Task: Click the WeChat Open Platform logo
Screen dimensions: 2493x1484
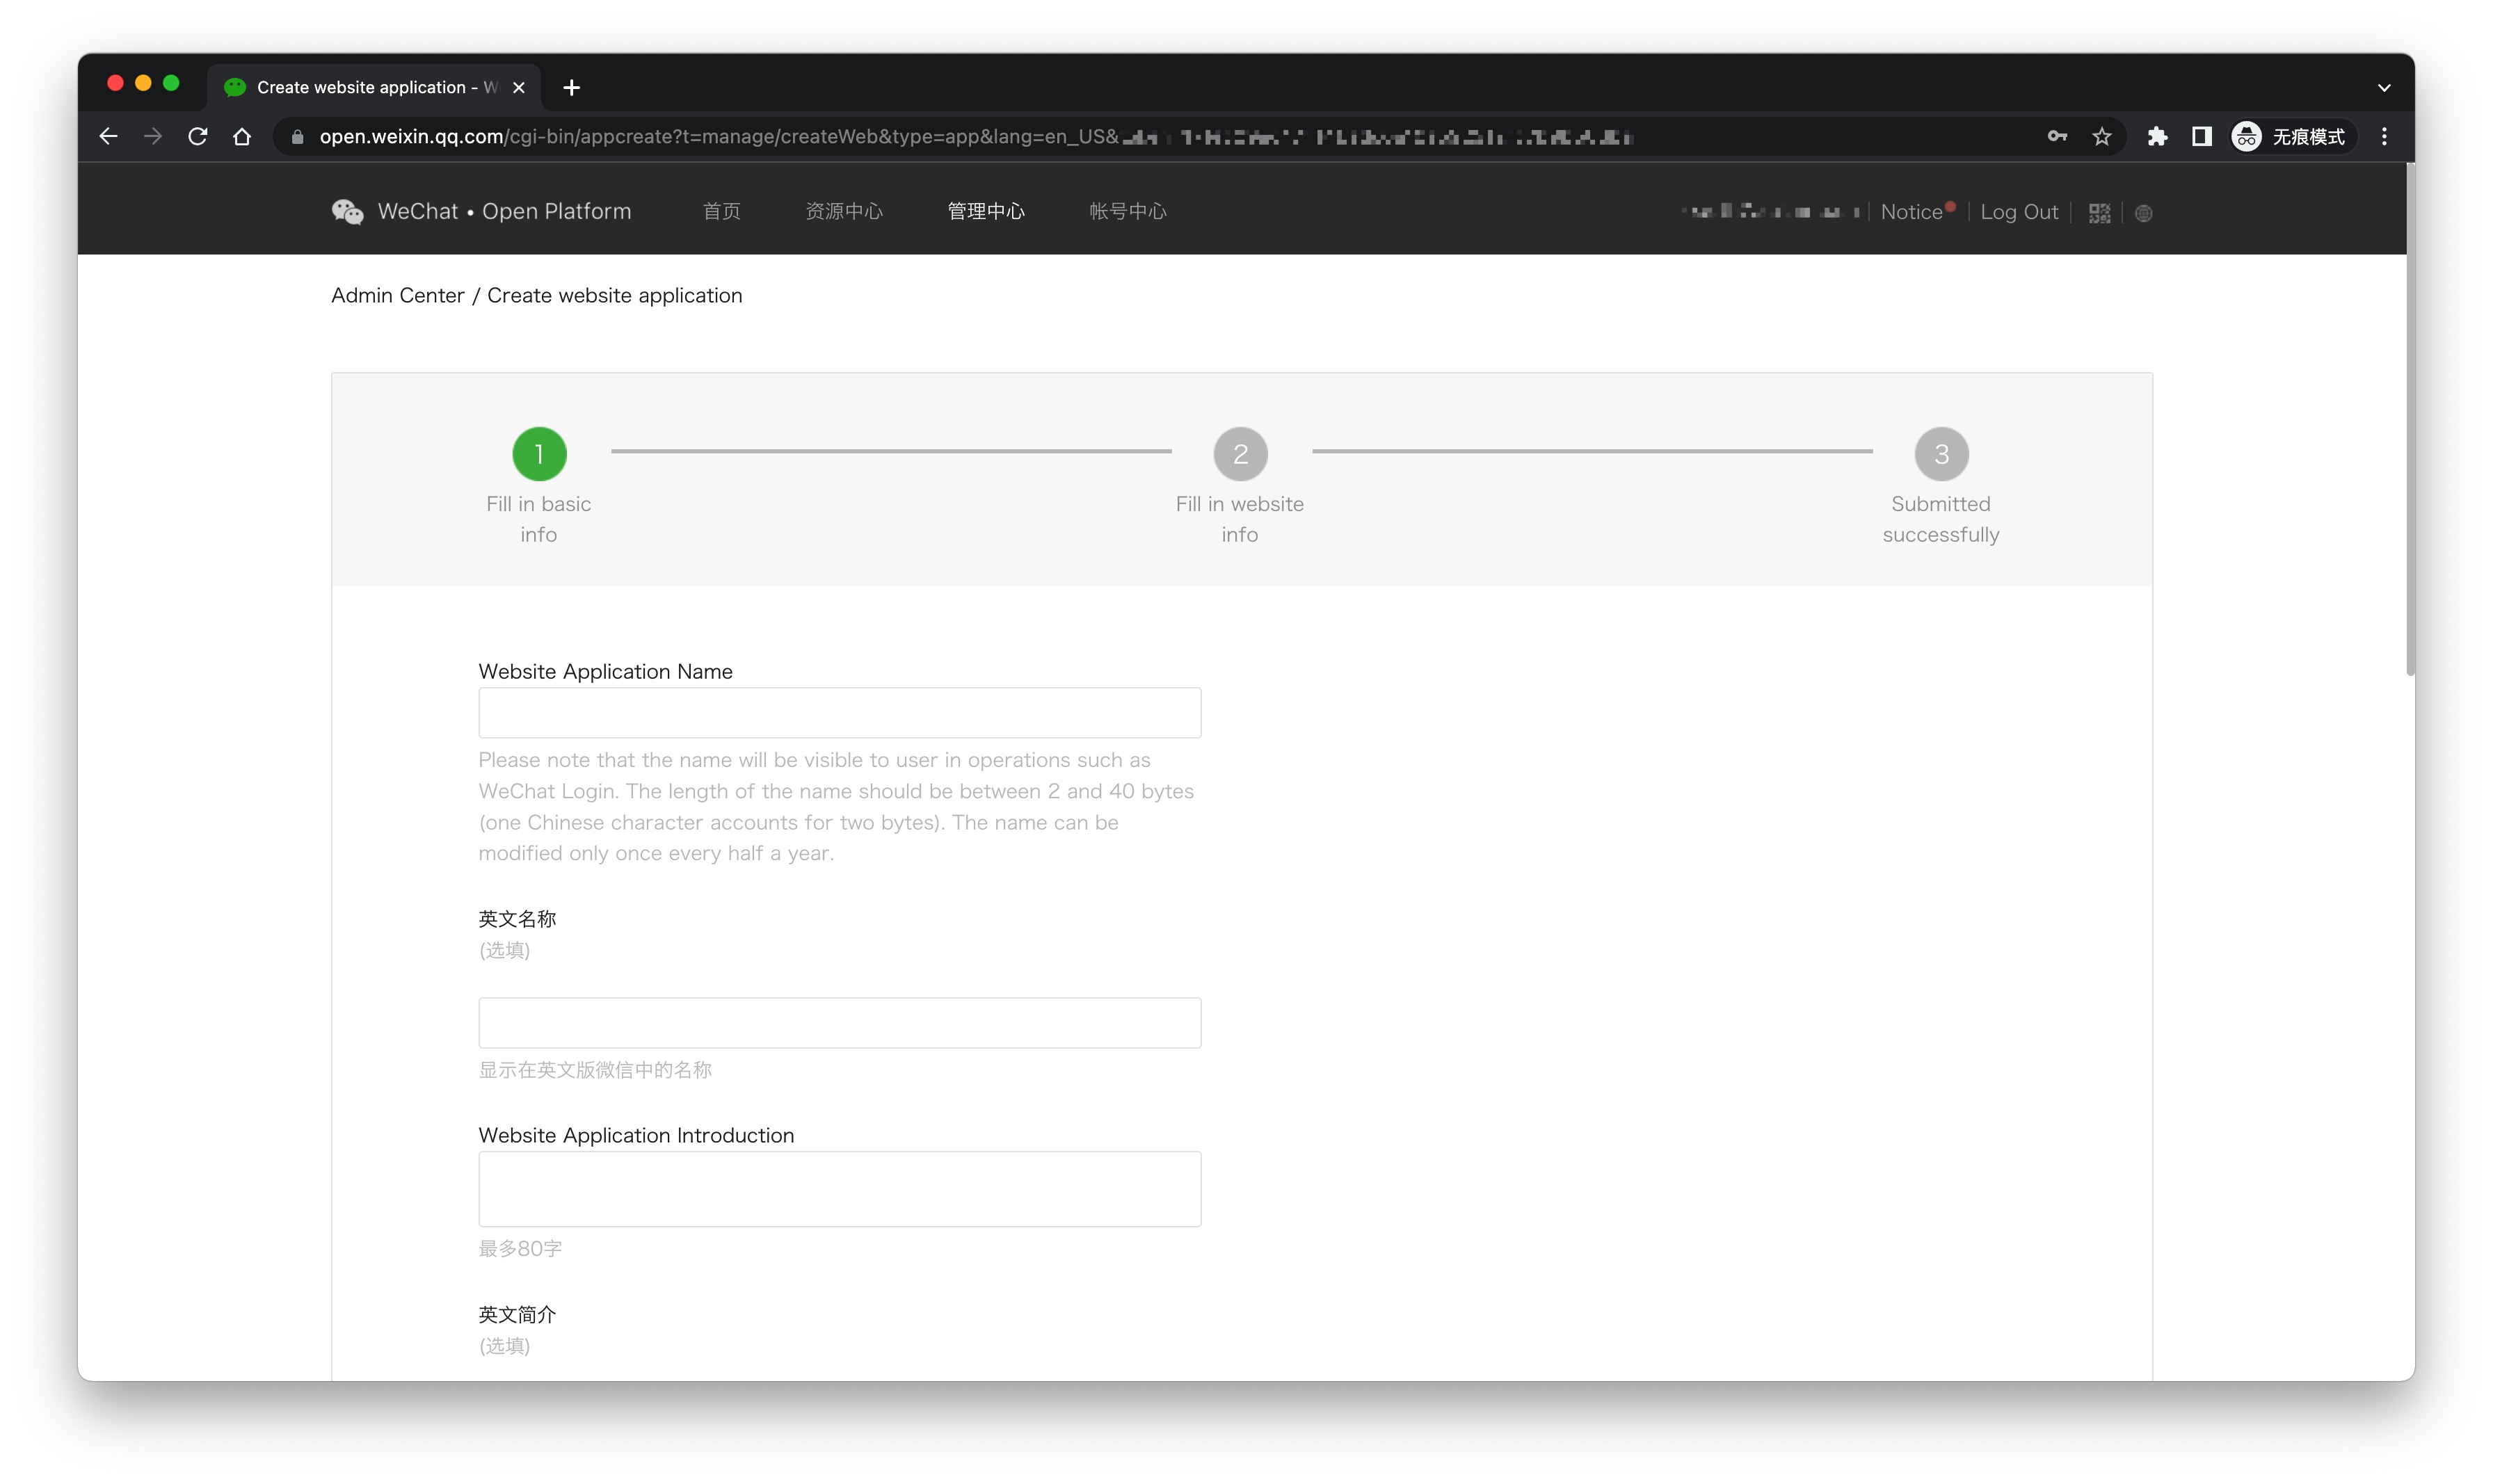Action: (x=347, y=210)
